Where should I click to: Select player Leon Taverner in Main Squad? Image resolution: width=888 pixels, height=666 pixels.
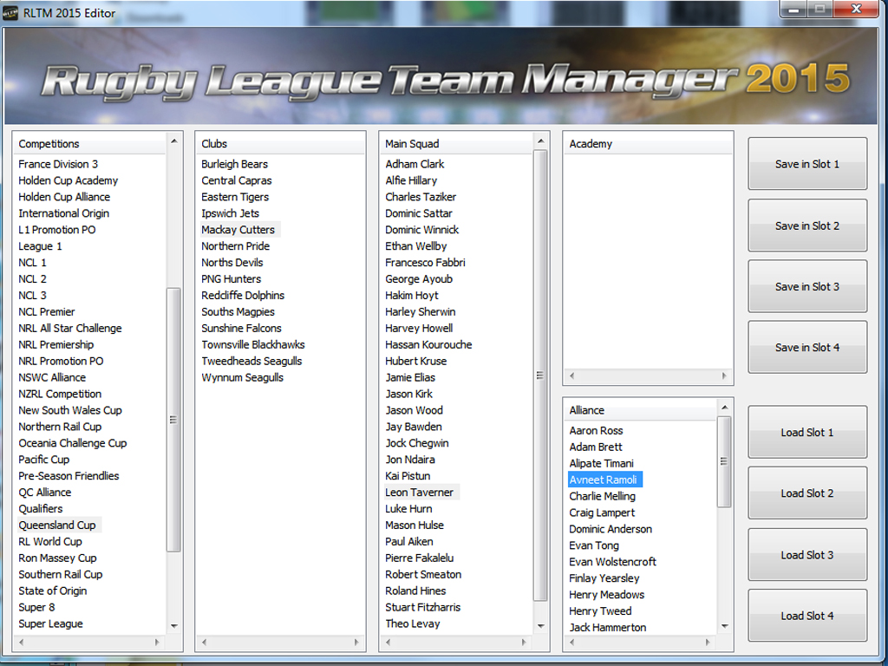pyautogui.click(x=420, y=492)
